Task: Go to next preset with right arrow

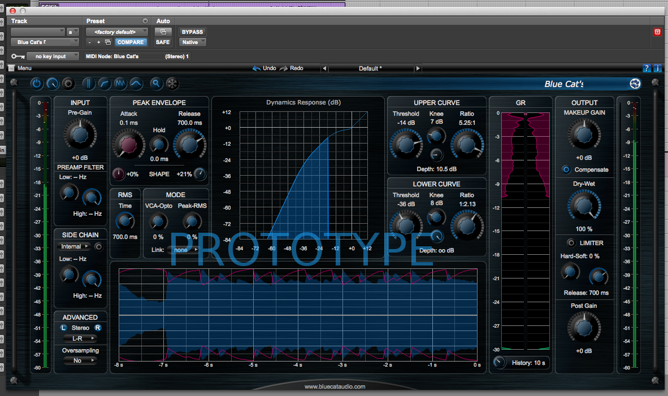Action: tap(418, 68)
